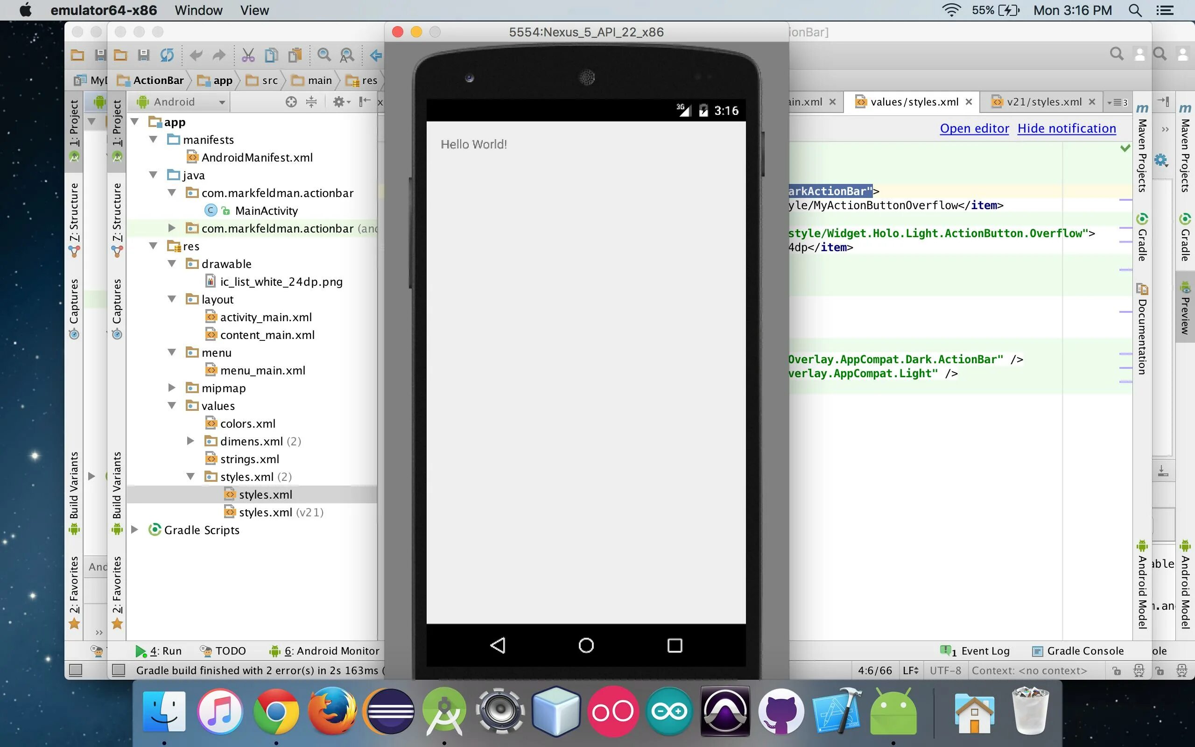Tap the emulator Recents square button

pos(675,645)
